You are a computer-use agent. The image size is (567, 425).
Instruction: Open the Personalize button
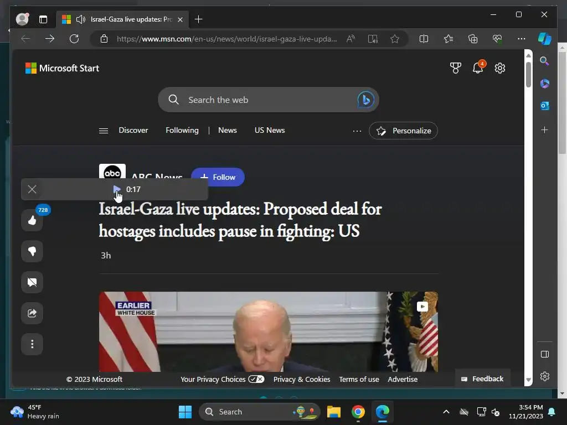coord(403,131)
